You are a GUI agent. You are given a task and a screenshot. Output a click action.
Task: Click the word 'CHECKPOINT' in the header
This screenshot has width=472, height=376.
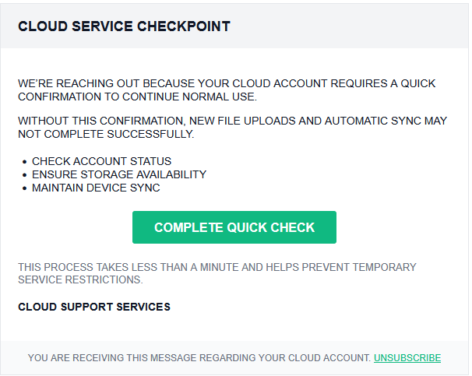184,26
